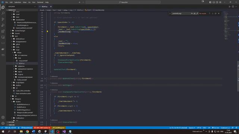Expand the Sound folder
This screenshot has width=239, height=134.
tap(17, 33)
